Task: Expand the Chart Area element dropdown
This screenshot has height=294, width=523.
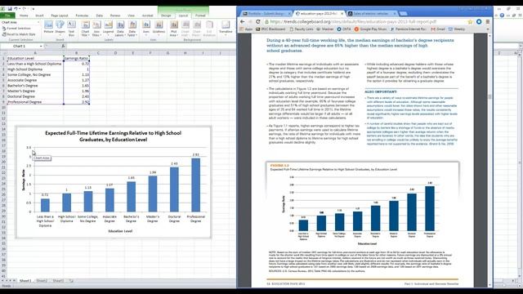Action: point(38,22)
